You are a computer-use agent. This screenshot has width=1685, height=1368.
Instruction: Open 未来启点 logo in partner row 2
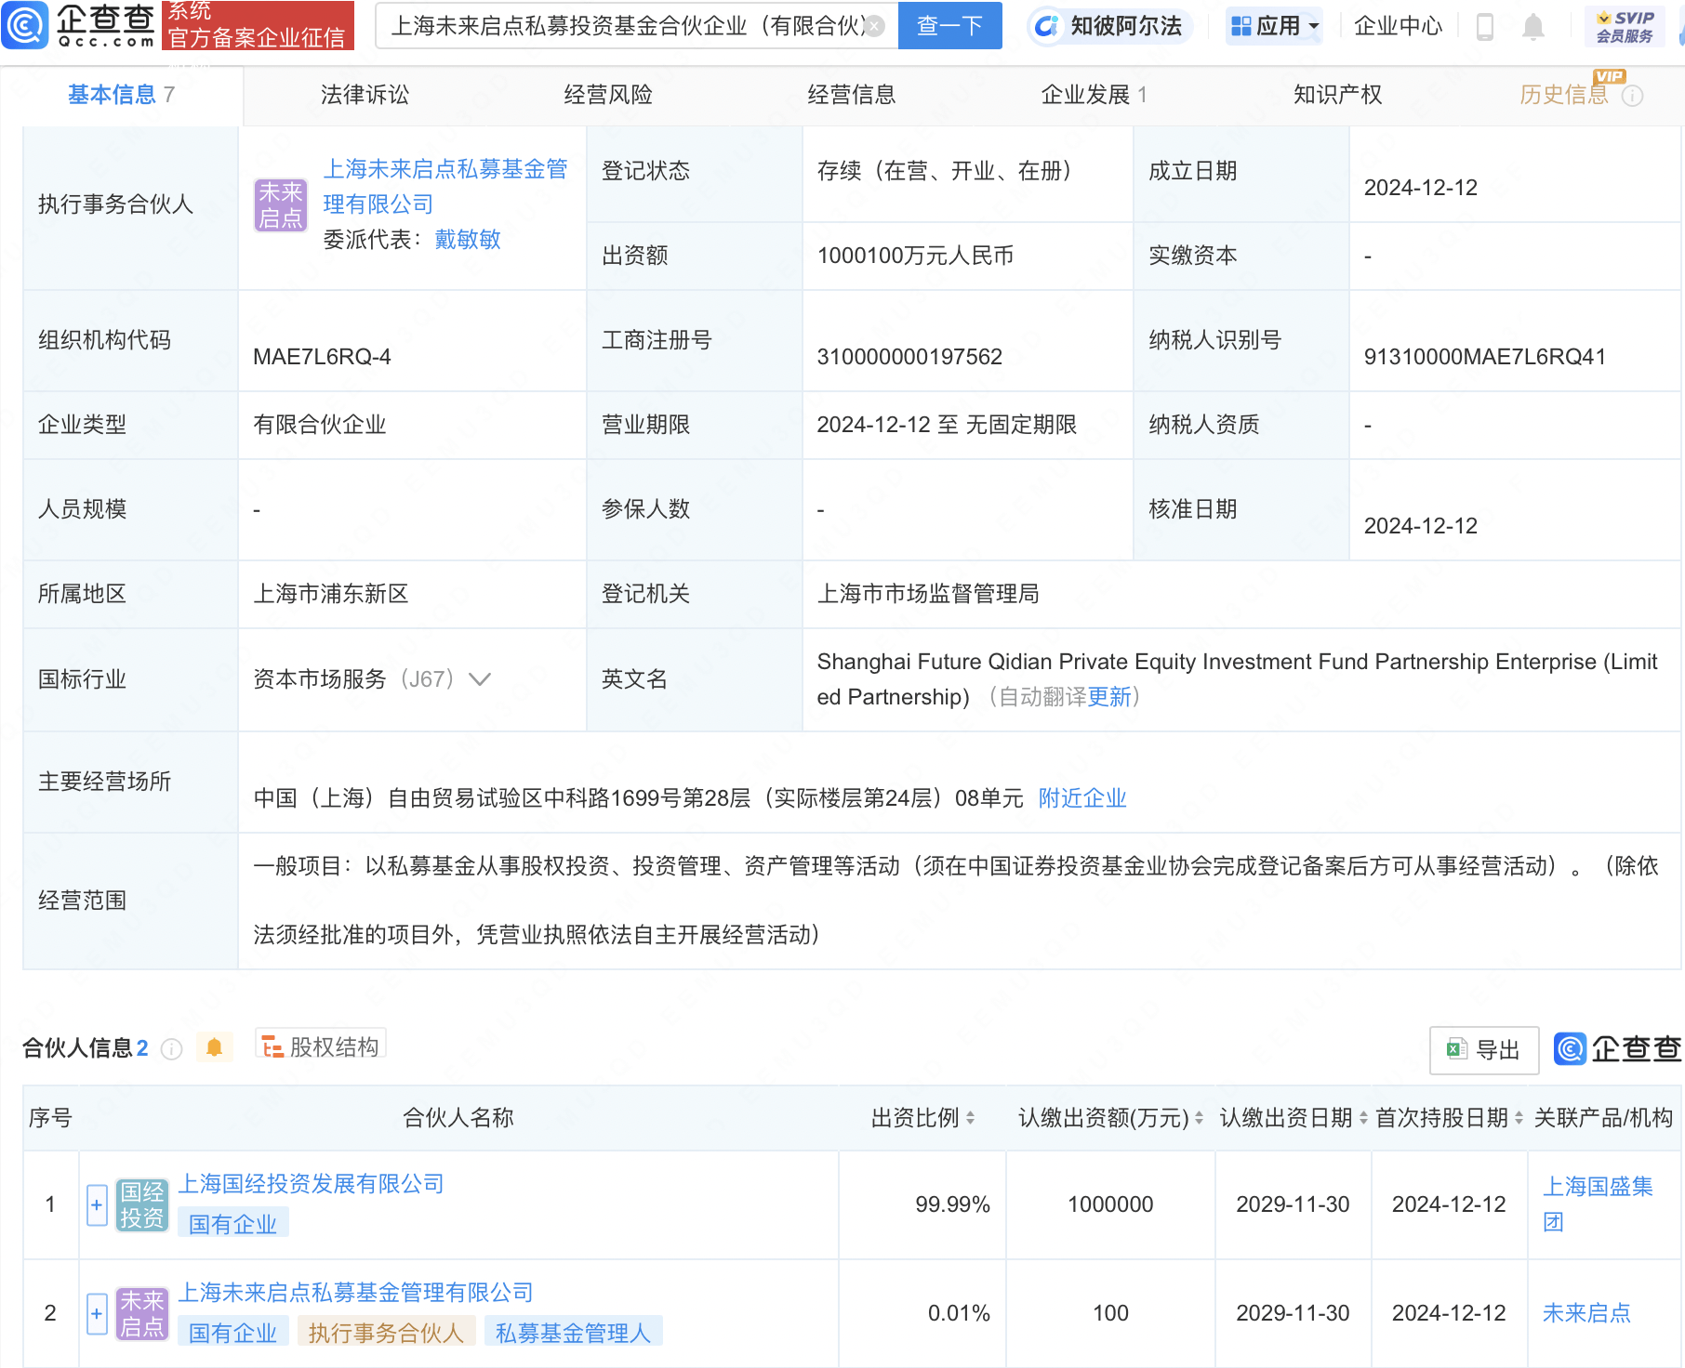[x=142, y=1313]
